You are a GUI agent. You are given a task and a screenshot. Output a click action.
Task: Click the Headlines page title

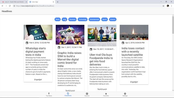click(x=7, y=11)
